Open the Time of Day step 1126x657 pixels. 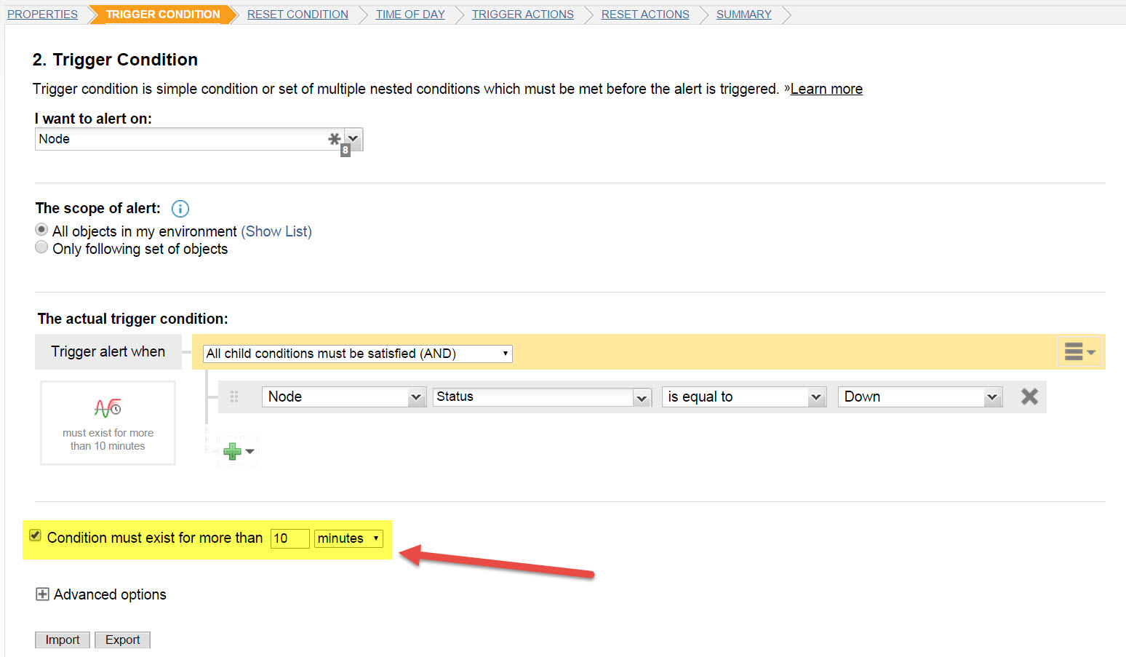tap(410, 15)
